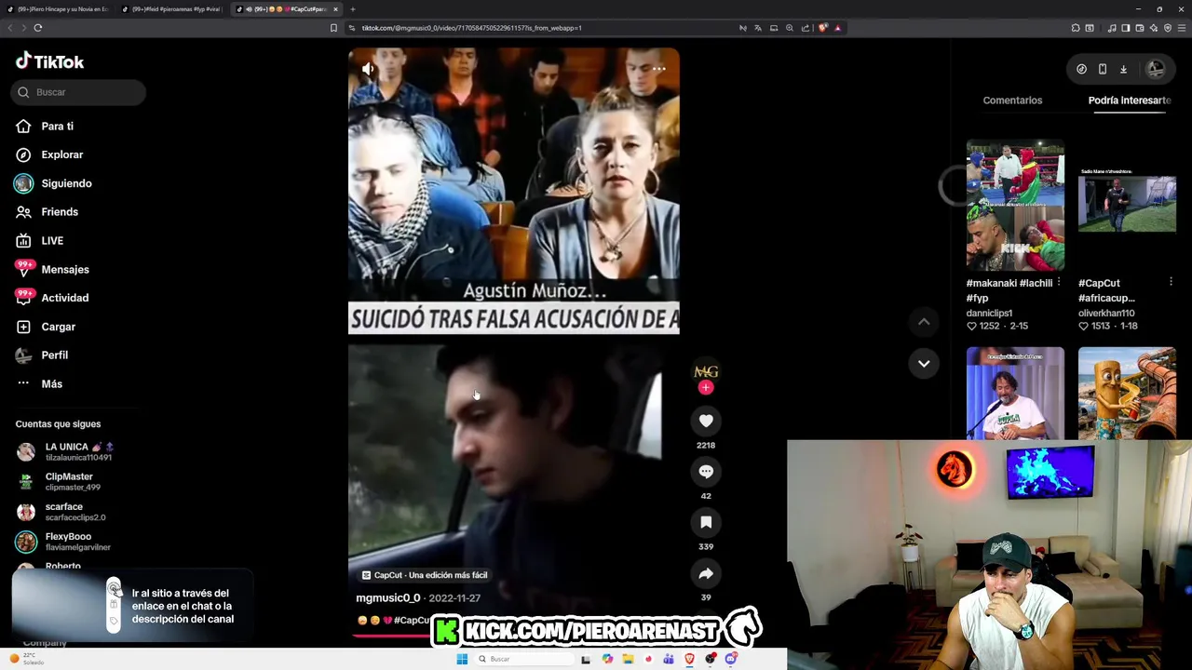Click the #CapCut hashtag in the description
The width and height of the screenshot is (1192, 670).
(412, 621)
